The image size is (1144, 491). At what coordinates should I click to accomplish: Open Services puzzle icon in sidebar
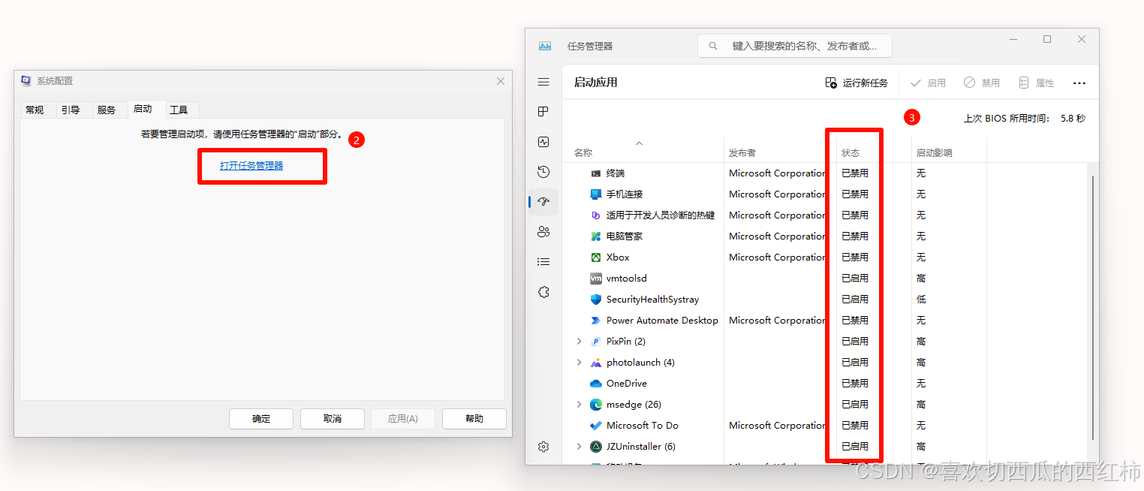pos(543,292)
